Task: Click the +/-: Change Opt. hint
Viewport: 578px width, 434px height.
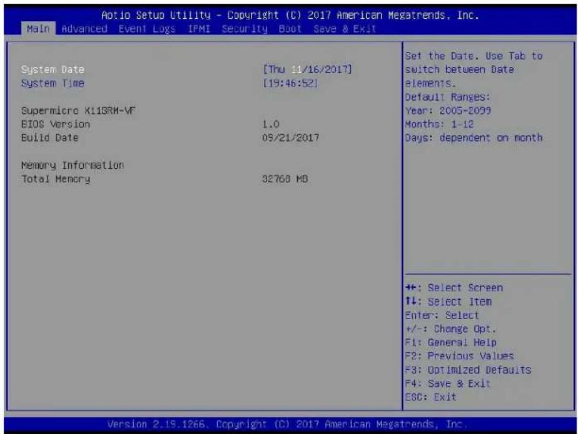Action: click(451, 329)
